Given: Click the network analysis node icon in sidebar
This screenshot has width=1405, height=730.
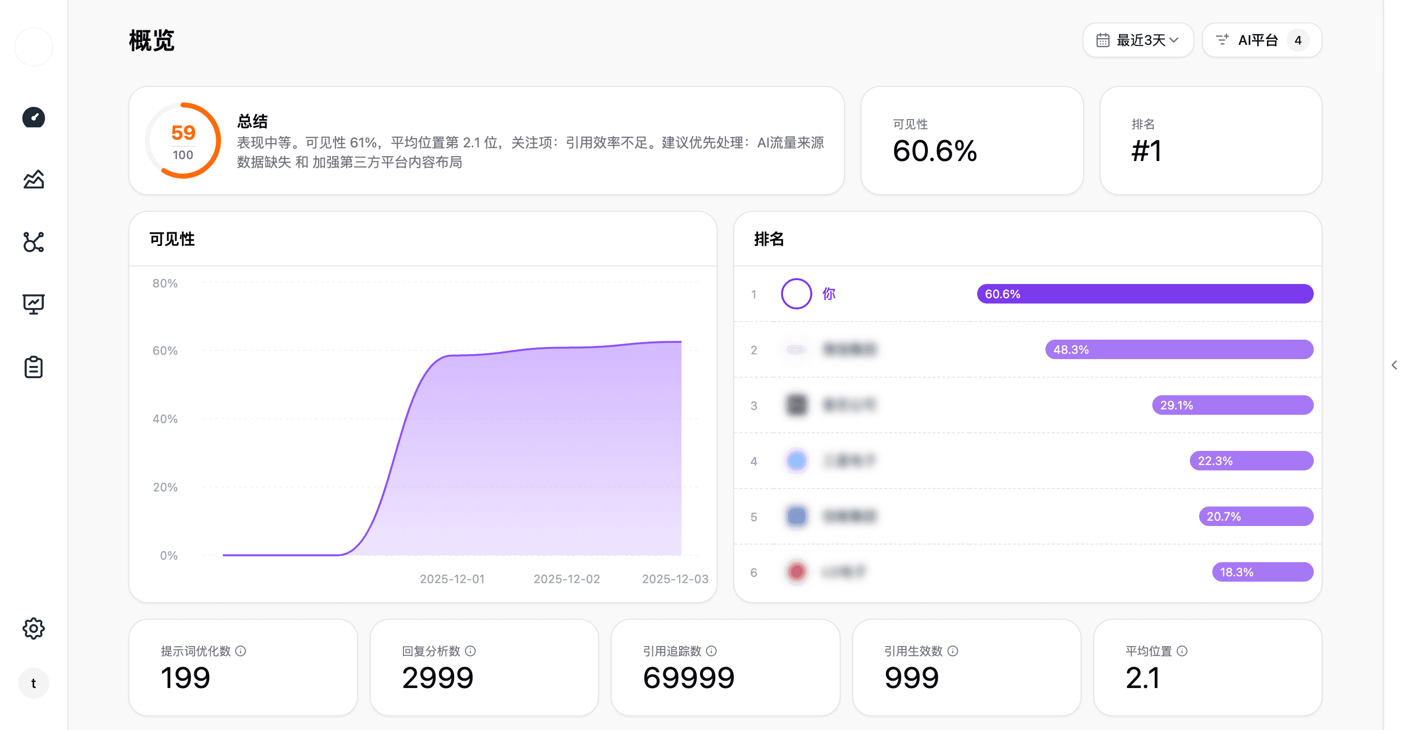Looking at the screenshot, I should [33, 242].
